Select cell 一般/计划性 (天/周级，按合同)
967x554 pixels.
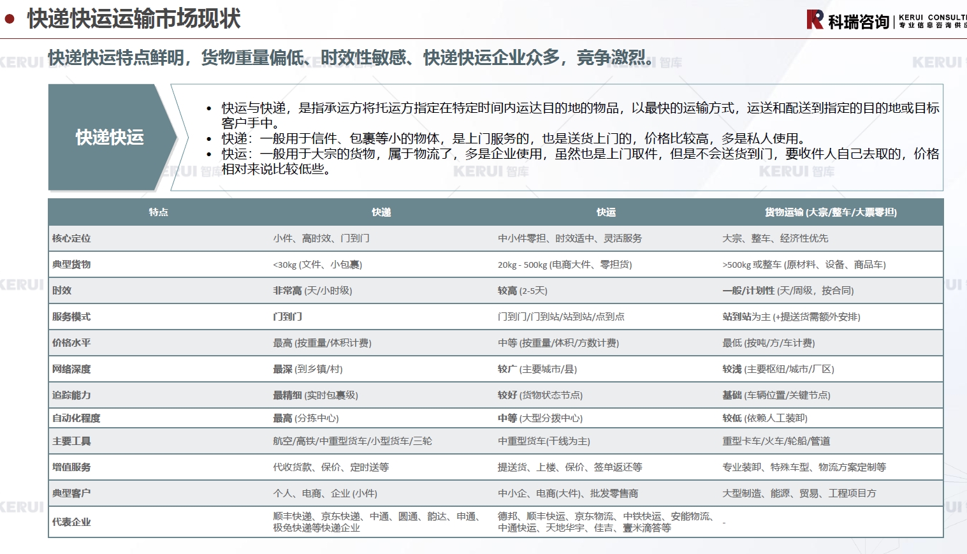click(x=788, y=291)
